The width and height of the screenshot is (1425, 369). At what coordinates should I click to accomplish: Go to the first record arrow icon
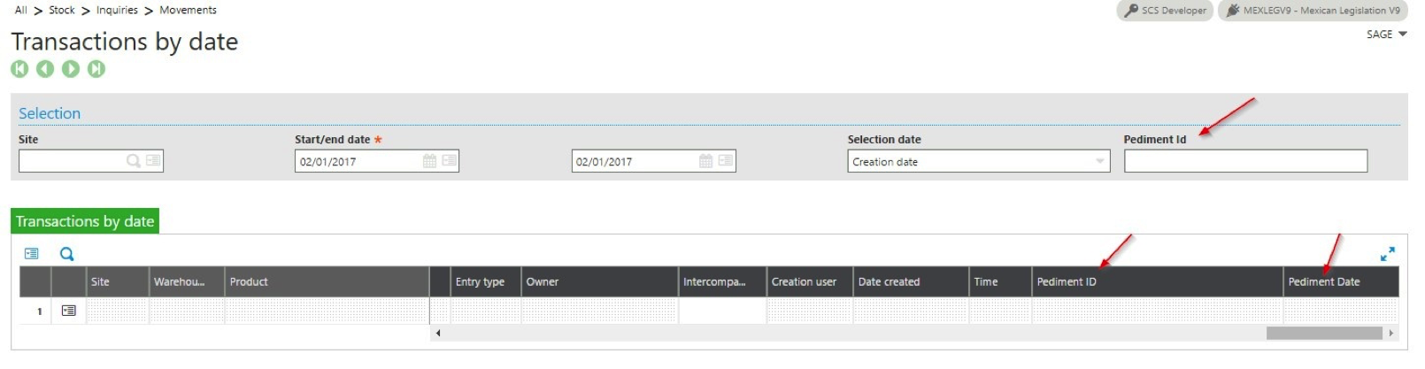point(19,69)
